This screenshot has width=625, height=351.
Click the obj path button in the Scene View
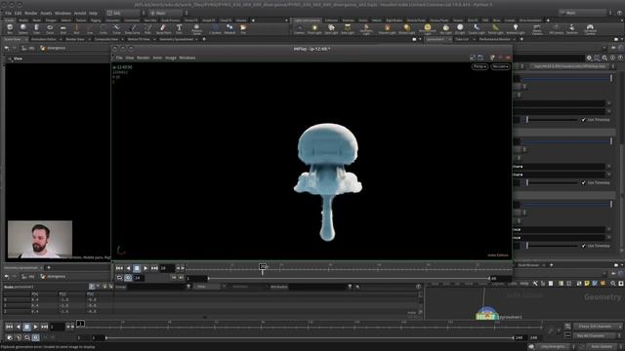point(28,48)
